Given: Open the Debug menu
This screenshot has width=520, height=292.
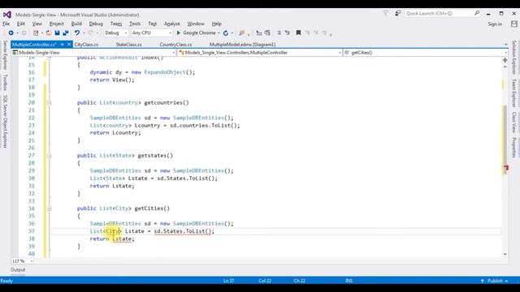Looking at the screenshot, I should (x=96, y=24).
